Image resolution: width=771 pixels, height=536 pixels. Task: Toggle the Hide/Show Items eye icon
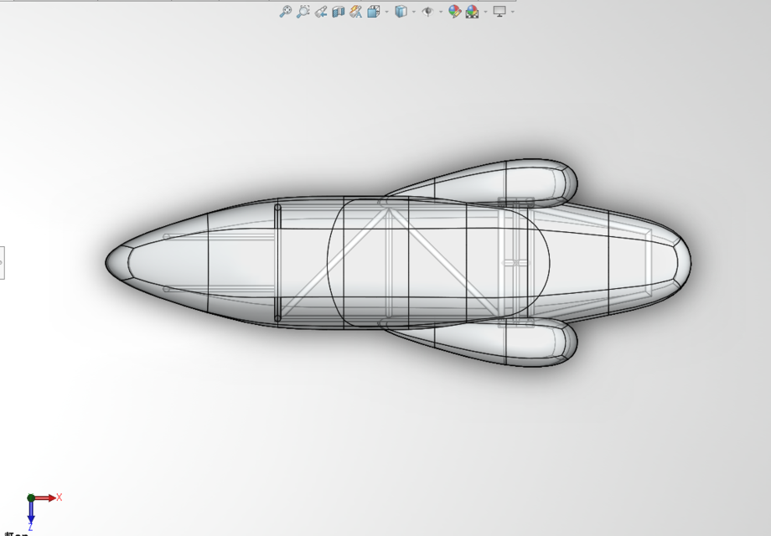click(427, 12)
